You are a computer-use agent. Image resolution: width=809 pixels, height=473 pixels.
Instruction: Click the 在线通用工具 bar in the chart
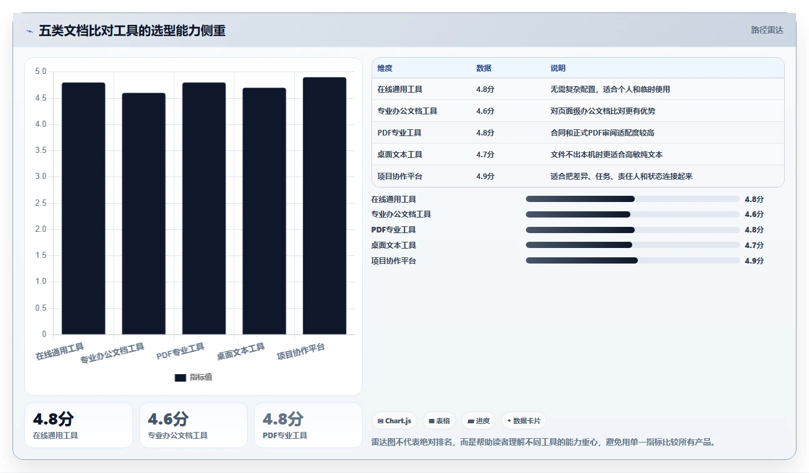(83, 208)
